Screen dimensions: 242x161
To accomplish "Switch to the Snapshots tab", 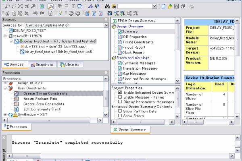I will 42,65.
